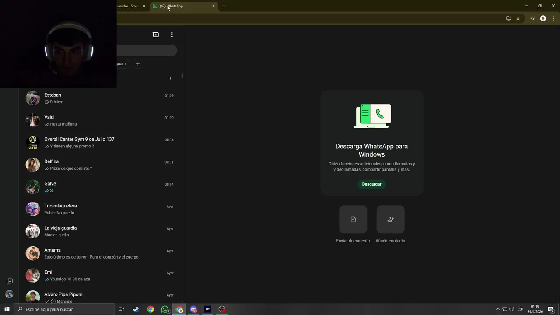Open the Delfina chat
This screenshot has height=315, width=560.
(101, 165)
